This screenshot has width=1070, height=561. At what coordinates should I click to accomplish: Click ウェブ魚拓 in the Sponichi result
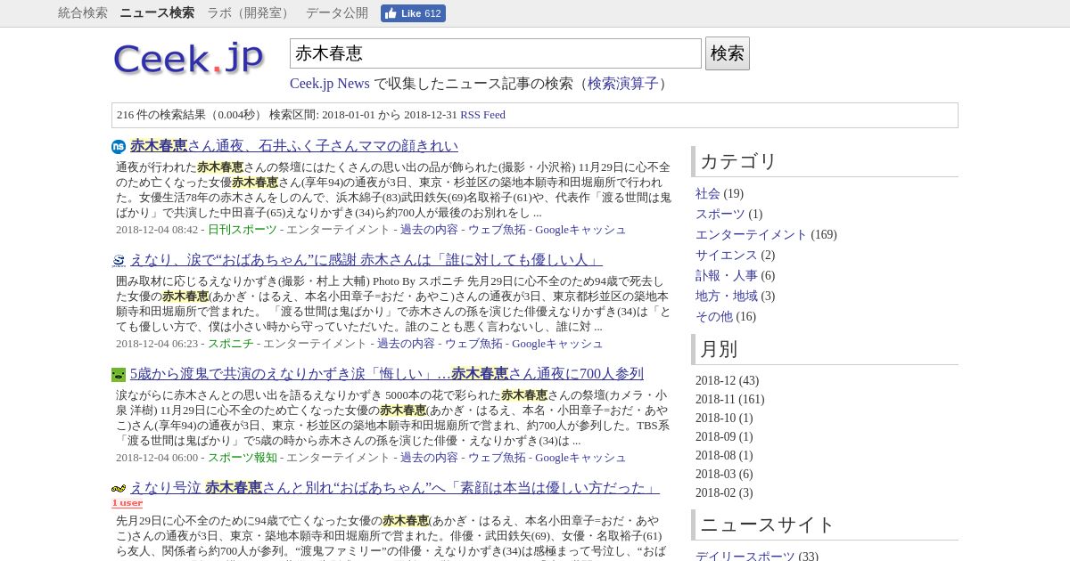point(473,344)
